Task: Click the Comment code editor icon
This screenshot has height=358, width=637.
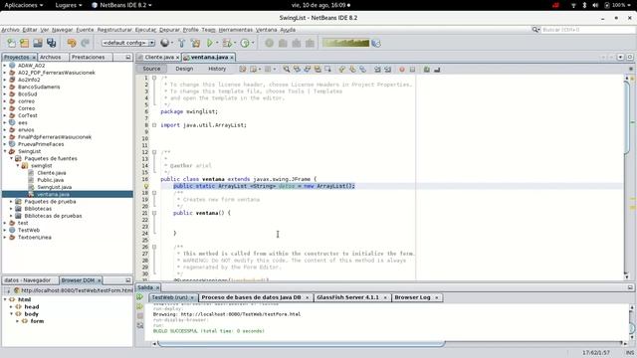Action: (427, 69)
